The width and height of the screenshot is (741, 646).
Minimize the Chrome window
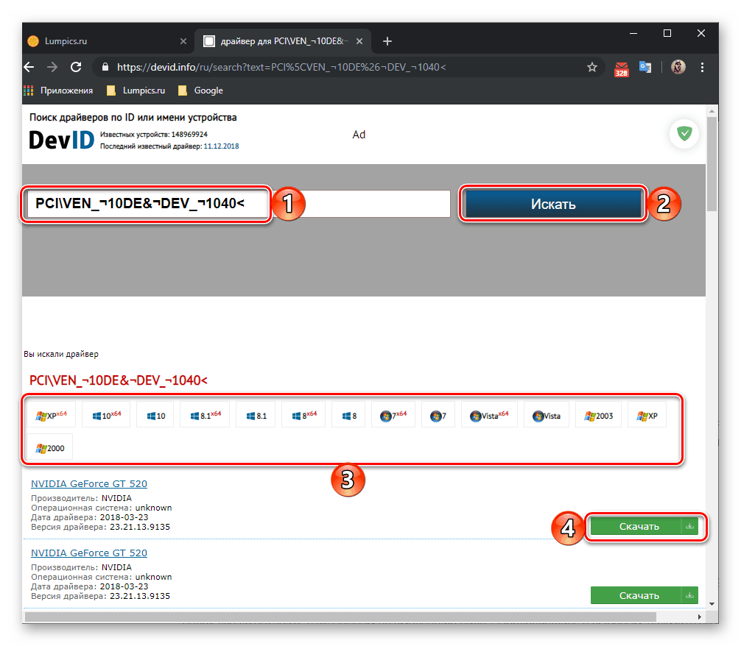pyautogui.click(x=633, y=33)
